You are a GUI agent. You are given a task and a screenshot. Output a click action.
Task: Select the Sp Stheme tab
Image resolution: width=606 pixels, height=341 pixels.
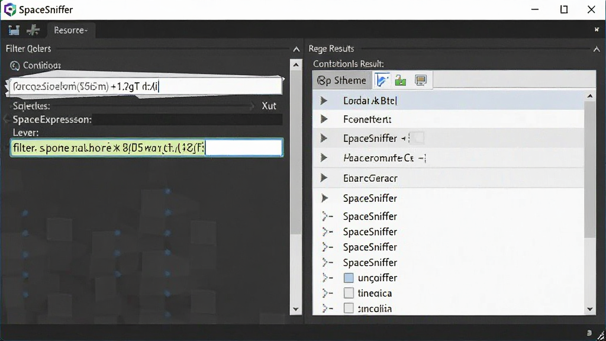click(x=341, y=81)
